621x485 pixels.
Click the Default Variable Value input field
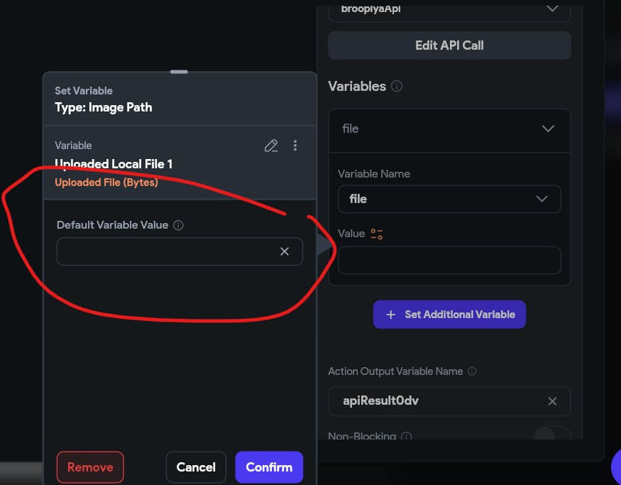click(x=167, y=251)
